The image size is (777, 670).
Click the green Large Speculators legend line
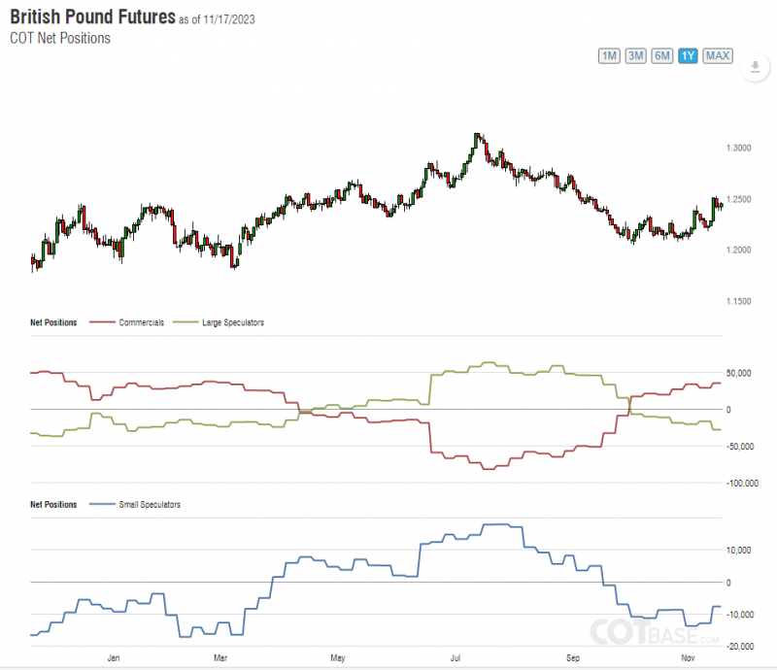tap(183, 321)
